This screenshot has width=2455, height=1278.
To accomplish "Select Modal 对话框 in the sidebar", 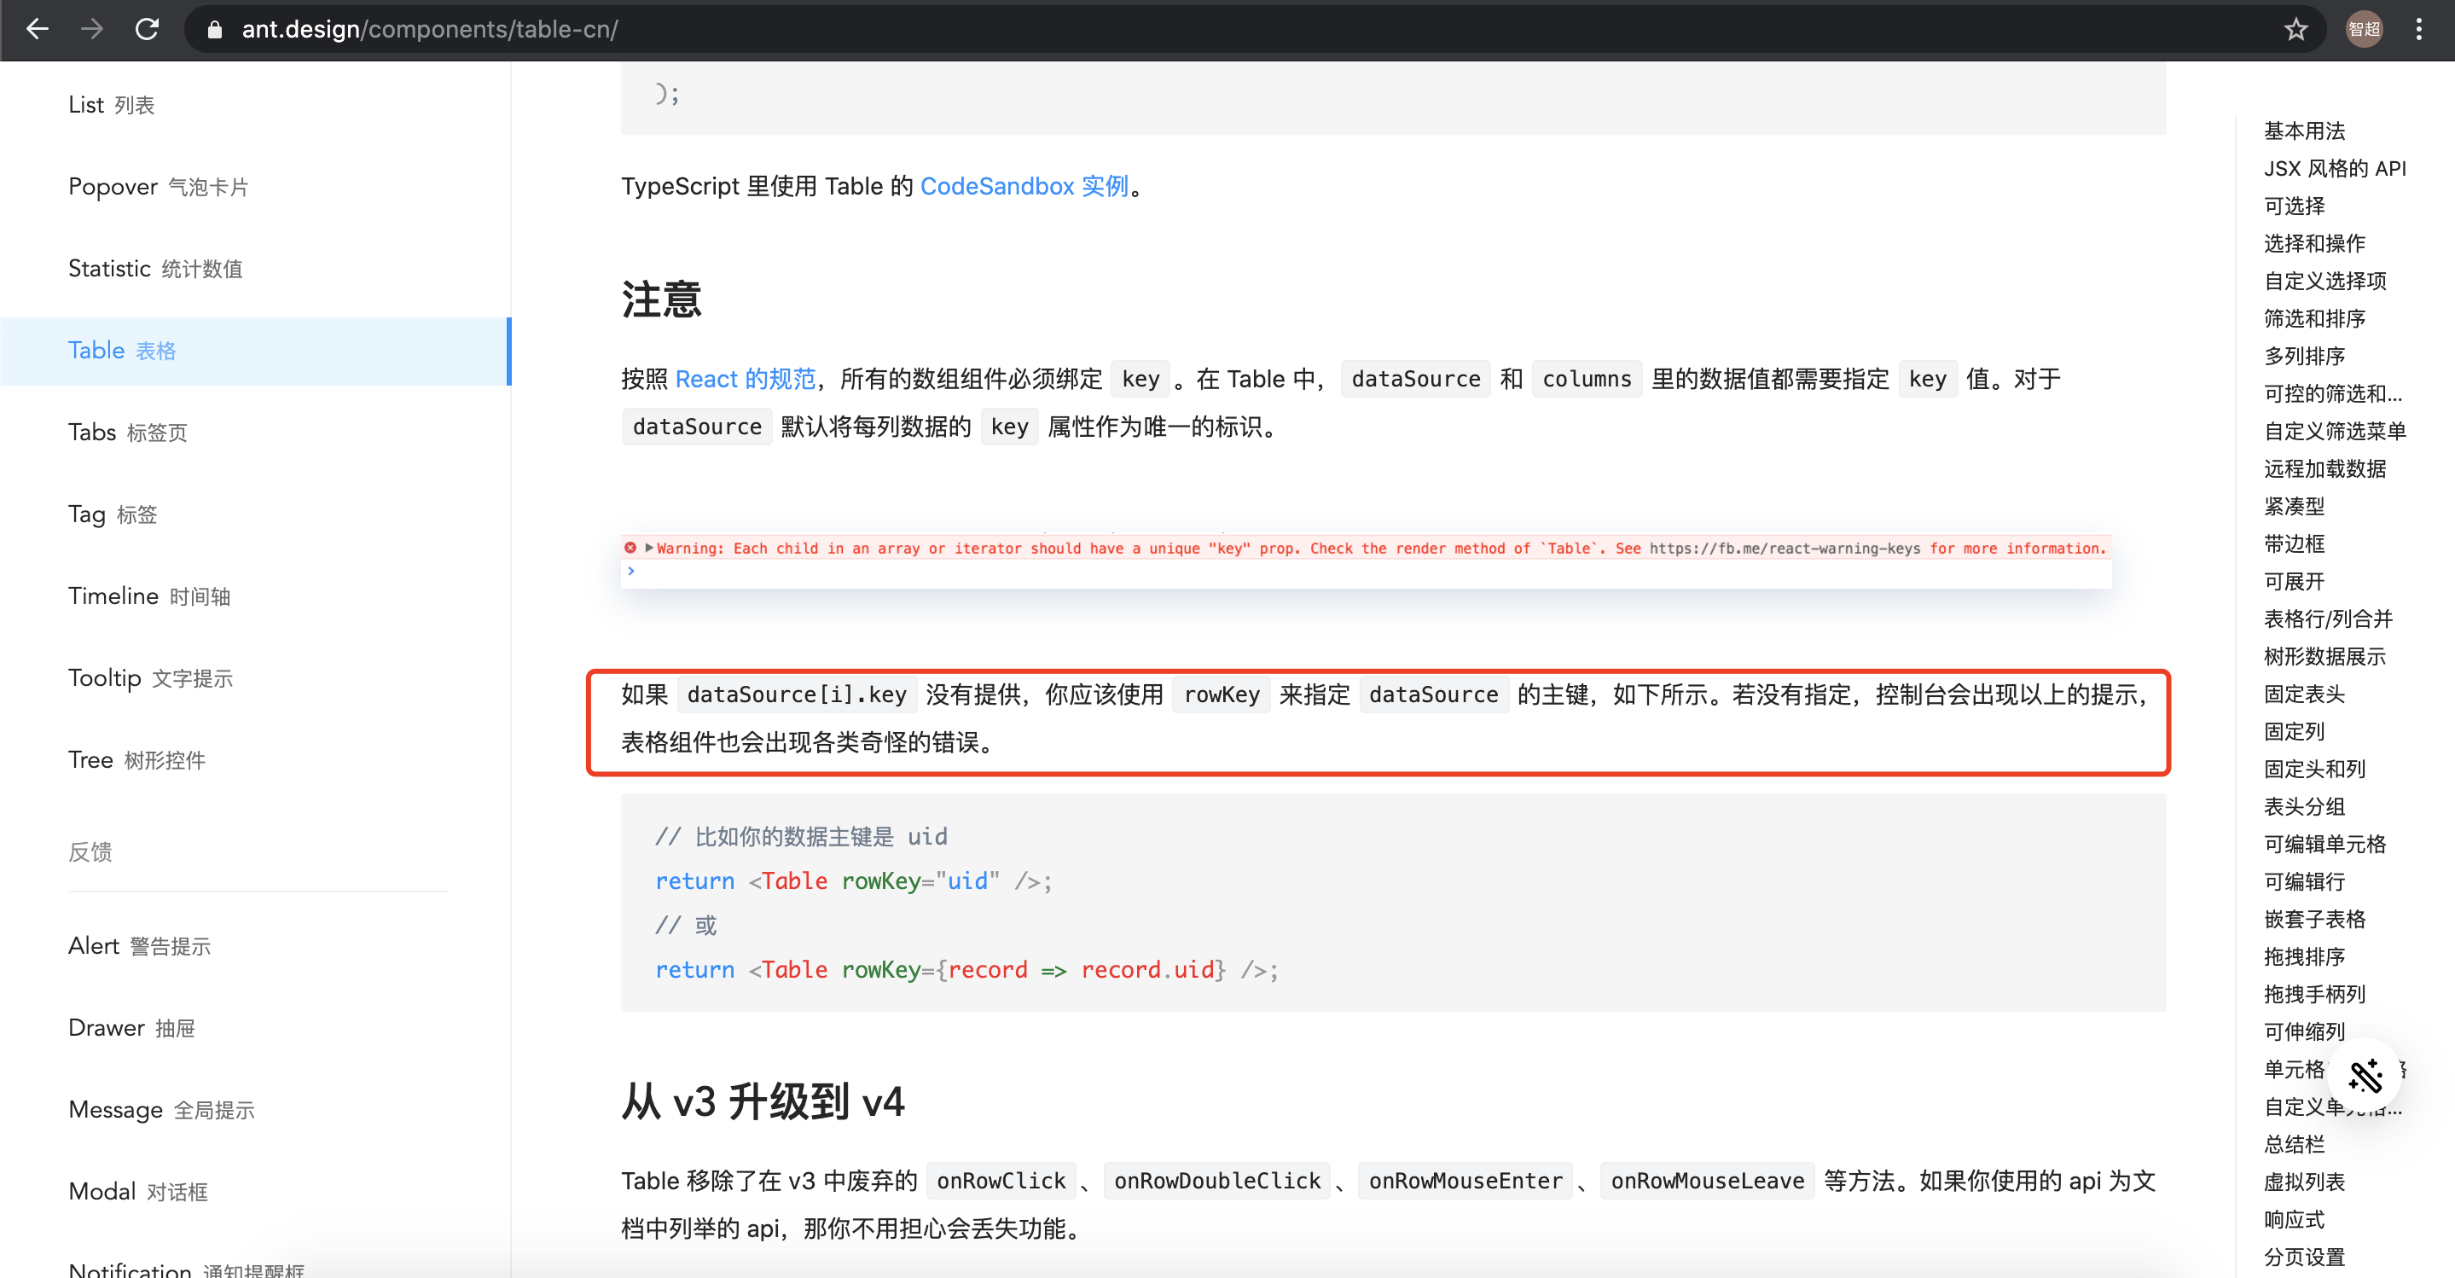I will (x=137, y=1190).
